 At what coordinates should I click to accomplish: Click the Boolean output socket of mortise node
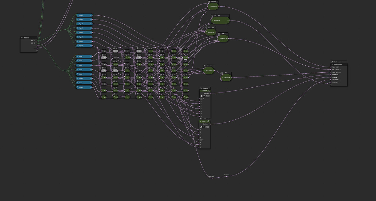pyautogui.click(x=211, y=93)
